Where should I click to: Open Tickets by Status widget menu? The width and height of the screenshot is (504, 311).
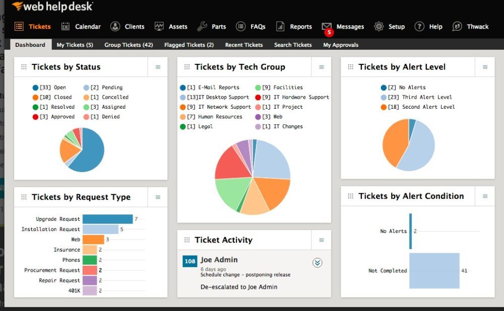[x=158, y=67]
